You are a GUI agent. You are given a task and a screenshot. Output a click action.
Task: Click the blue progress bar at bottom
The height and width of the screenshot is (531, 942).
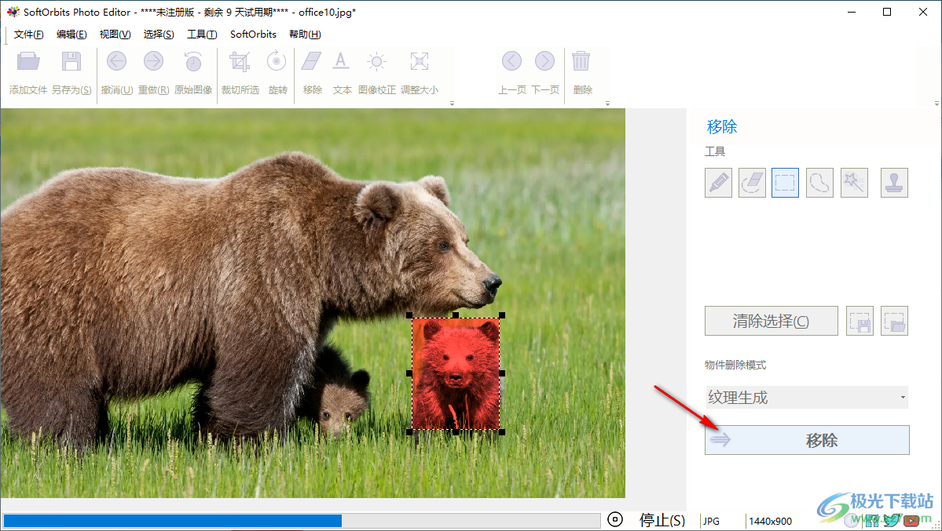pyautogui.click(x=236, y=520)
